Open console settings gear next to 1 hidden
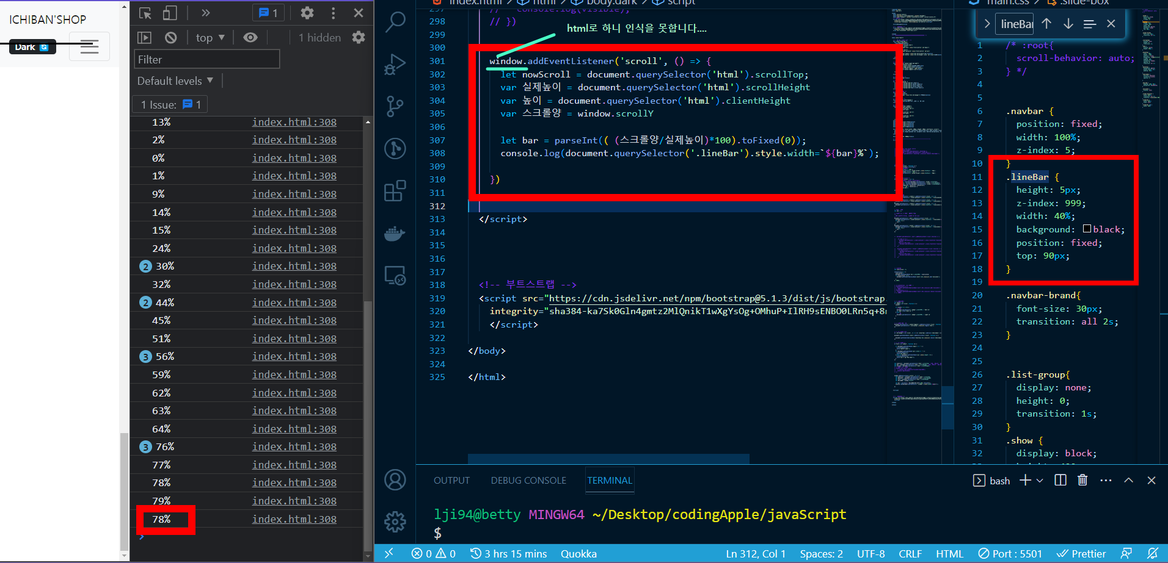The image size is (1168, 563). click(x=359, y=37)
